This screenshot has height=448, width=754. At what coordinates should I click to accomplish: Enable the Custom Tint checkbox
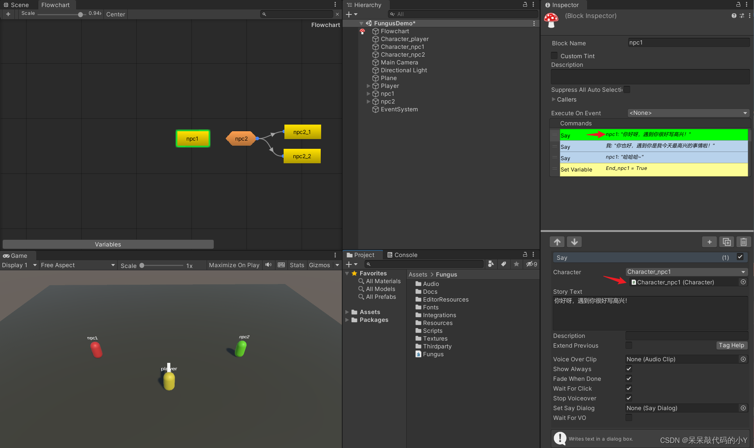click(x=554, y=55)
